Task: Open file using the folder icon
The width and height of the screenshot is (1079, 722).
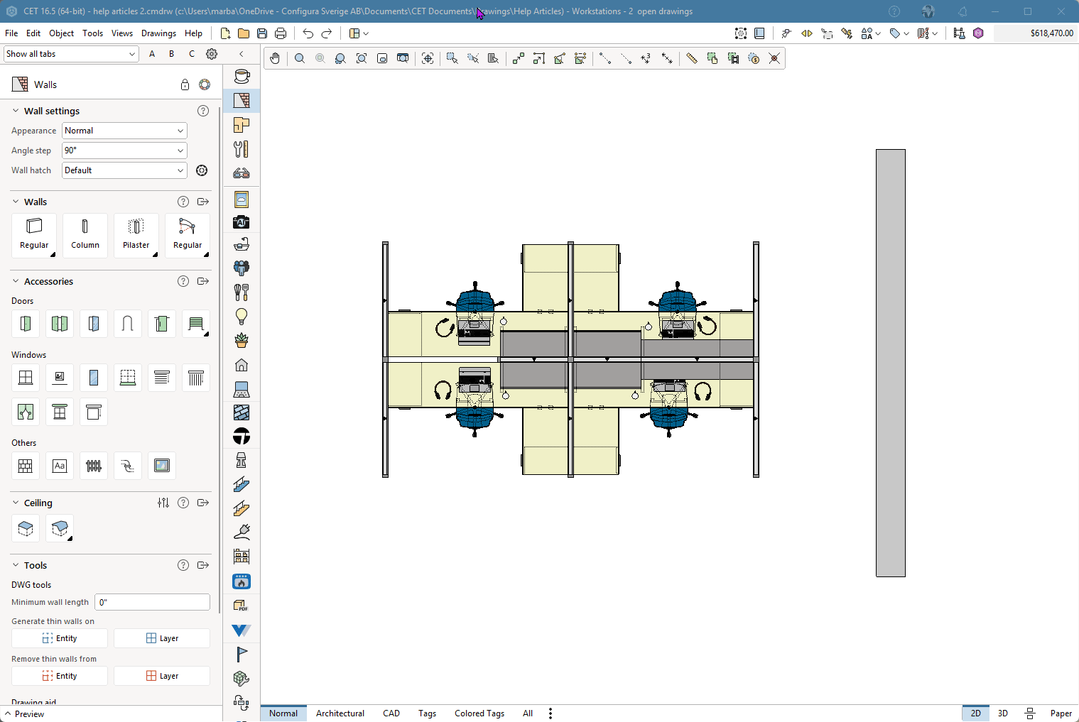Action: (x=244, y=33)
